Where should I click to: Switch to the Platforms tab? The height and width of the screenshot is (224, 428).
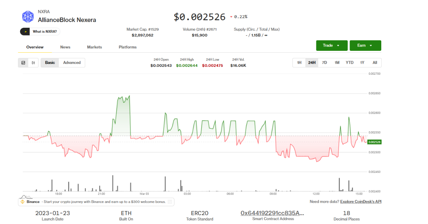pos(127,47)
